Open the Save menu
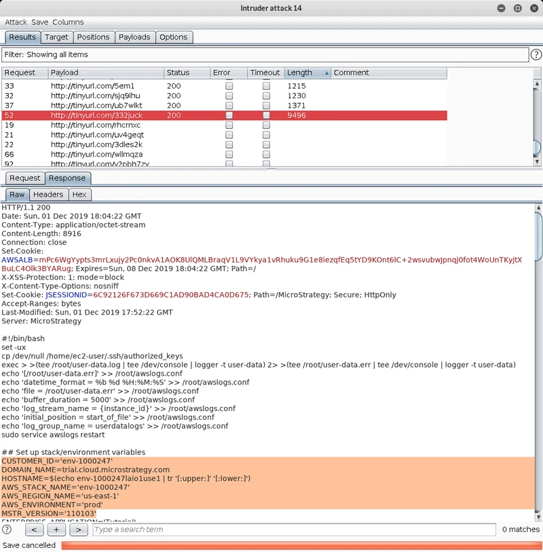The height and width of the screenshot is (552, 543). [39, 22]
